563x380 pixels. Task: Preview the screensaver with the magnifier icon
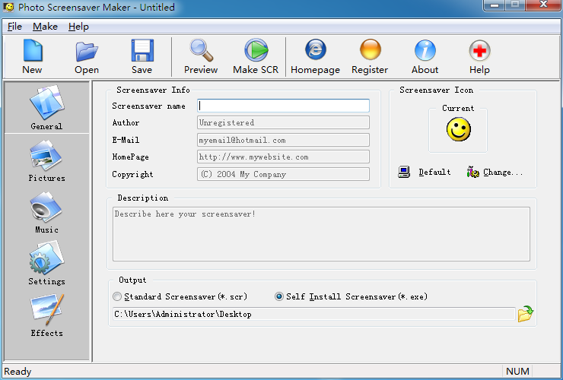(201, 51)
